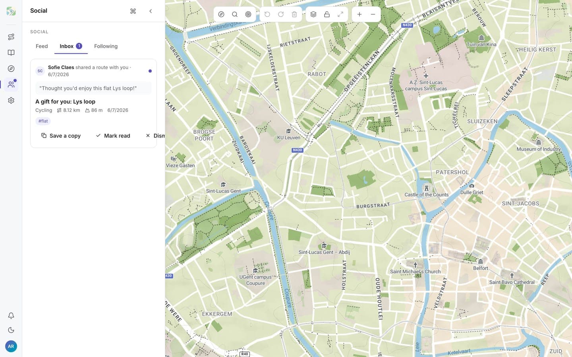Toggle dark mode with the moon icon

click(11, 330)
